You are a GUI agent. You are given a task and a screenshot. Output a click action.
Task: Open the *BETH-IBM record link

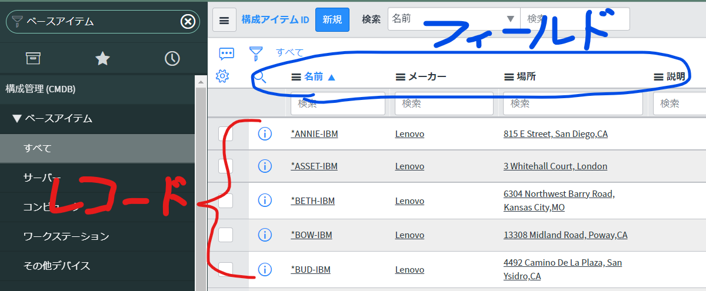312,201
